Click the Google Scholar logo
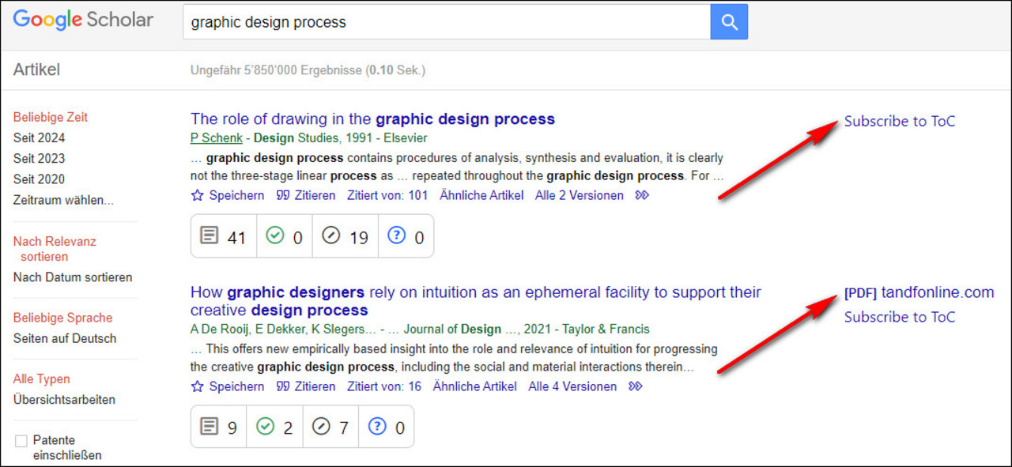The image size is (1012, 467). pos(83,21)
